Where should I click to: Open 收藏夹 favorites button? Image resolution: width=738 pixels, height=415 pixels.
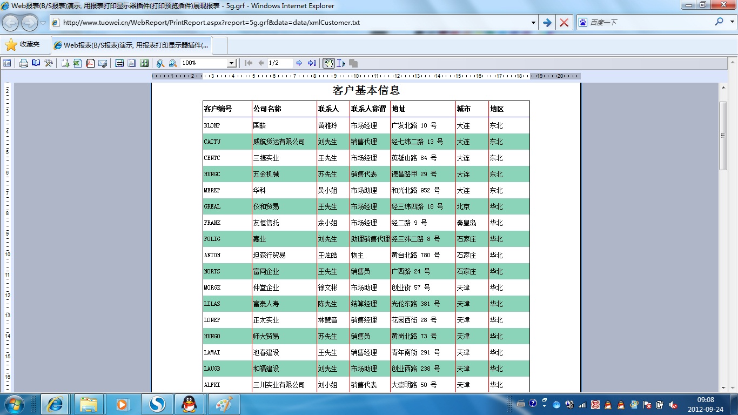click(x=23, y=45)
